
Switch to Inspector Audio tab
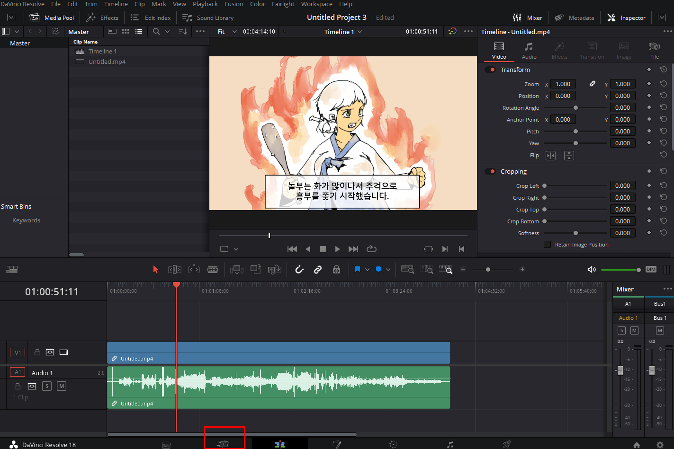pyautogui.click(x=529, y=50)
